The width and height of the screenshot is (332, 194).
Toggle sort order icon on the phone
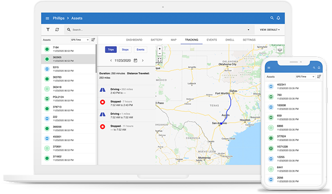319,76
